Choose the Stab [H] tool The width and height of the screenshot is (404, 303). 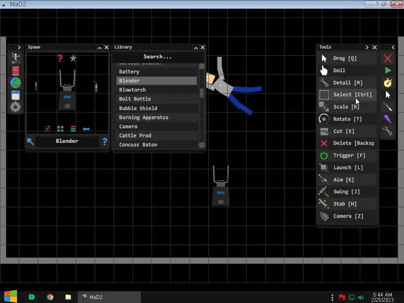[347, 204]
